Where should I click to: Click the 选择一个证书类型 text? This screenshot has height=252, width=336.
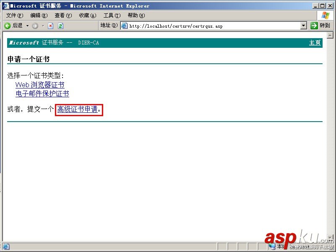pyautogui.click(x=36, y=75)
